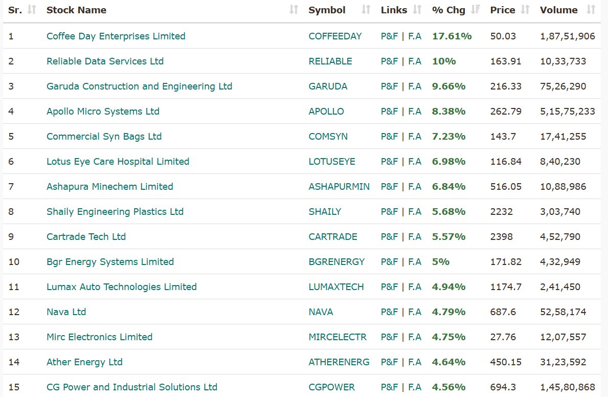Select the 17.61% change value

click(452, 36)
